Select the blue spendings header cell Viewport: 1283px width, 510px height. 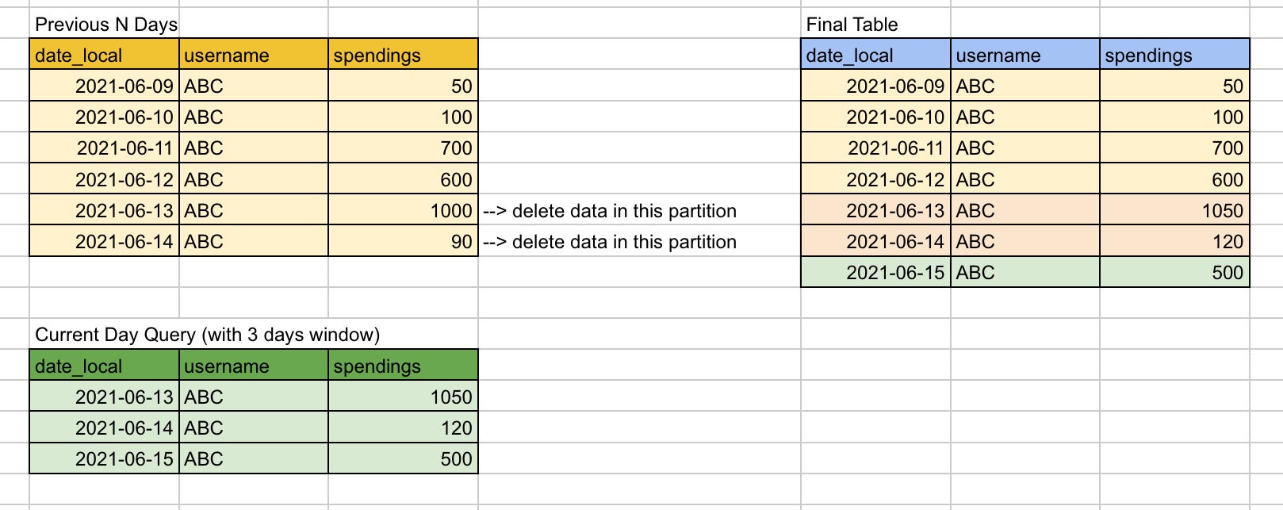click(x=1174, y=55)
